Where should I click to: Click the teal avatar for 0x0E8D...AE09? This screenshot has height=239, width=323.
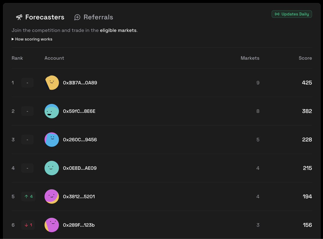pyautogui.click(x=52, y=168)
